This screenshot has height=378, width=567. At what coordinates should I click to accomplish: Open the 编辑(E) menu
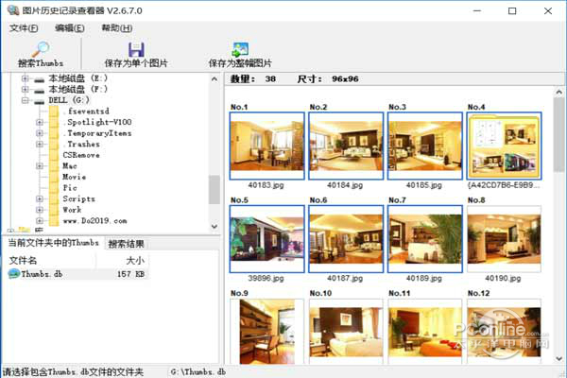click(69, 28)
